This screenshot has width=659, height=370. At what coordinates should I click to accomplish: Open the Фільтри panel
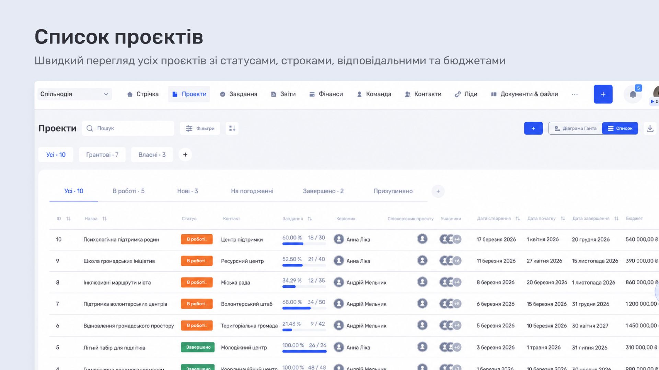200,128
